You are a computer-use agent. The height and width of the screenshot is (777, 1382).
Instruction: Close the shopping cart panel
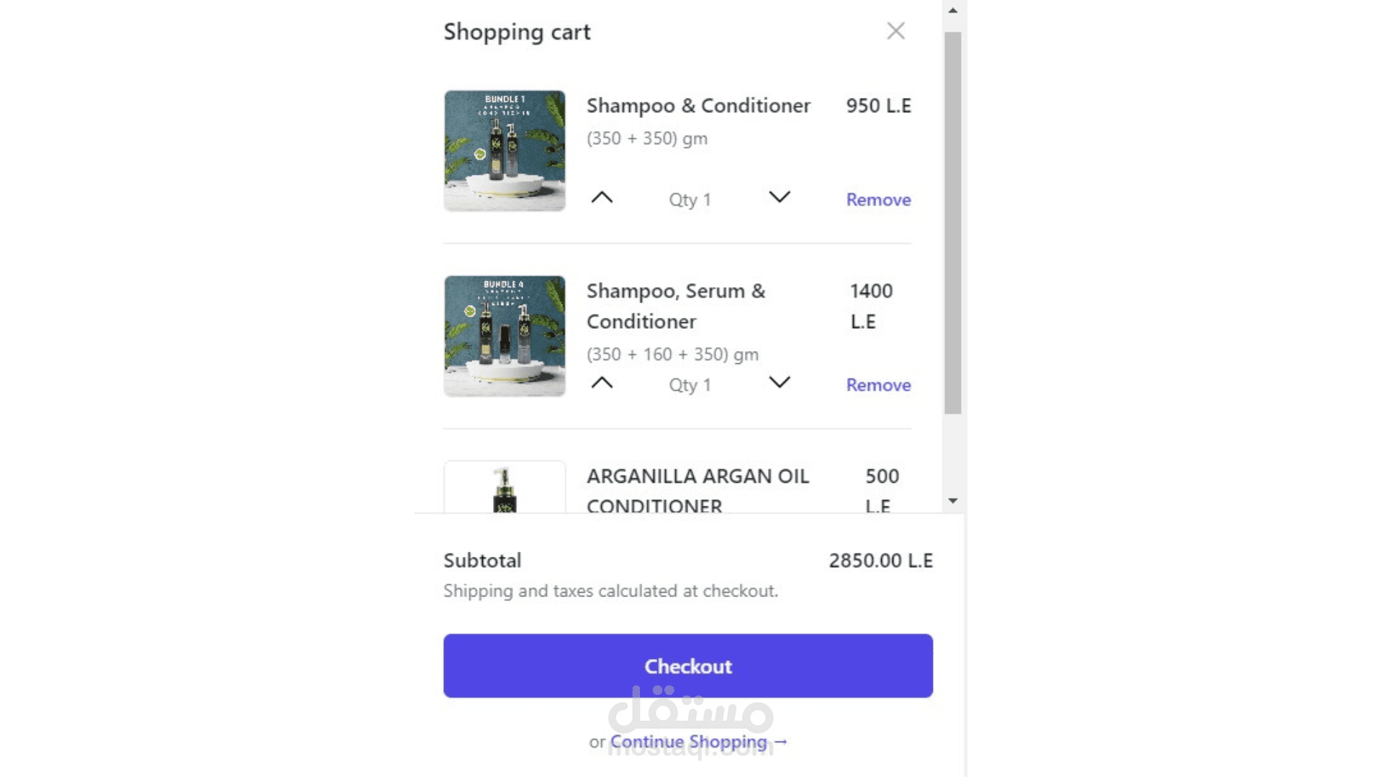(x=895, y=31)
